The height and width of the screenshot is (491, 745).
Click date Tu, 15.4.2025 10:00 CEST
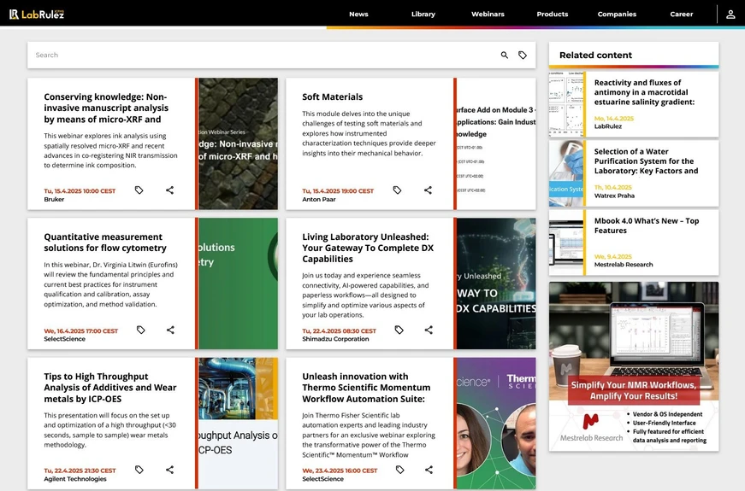(80, 191)
